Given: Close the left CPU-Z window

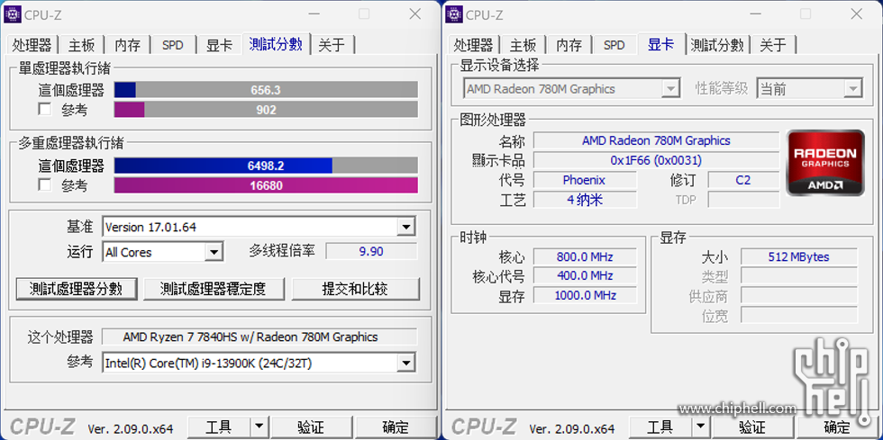Looking at the screenshot, I should (x=415, y=14).
